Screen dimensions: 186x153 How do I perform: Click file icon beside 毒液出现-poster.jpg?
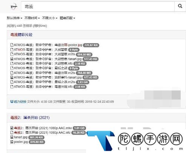tap(12, 45)
